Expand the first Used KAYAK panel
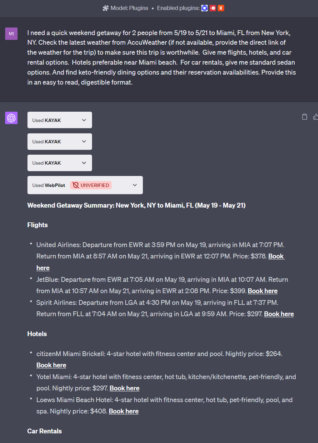Image resolution: width=318 pixels, height=443 pixels. coord(60,120)
